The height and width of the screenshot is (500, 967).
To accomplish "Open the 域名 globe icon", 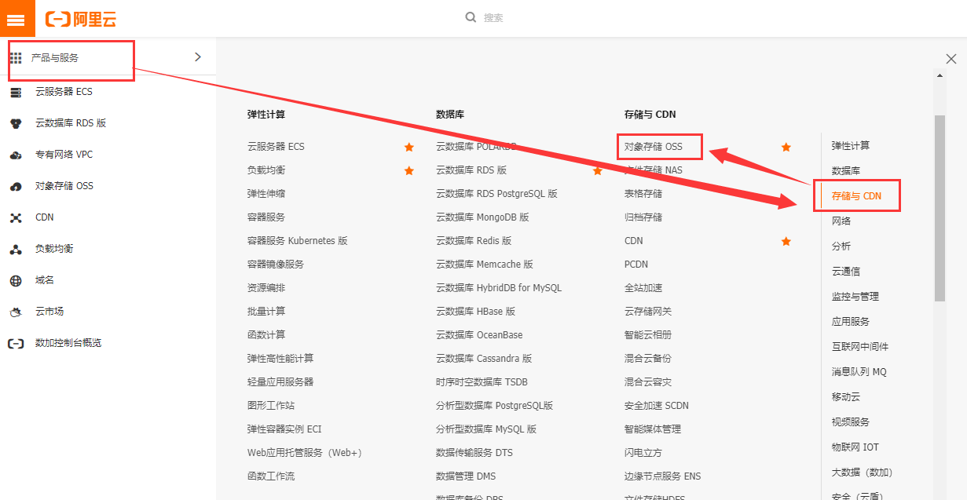I will (x=16, y=280).
